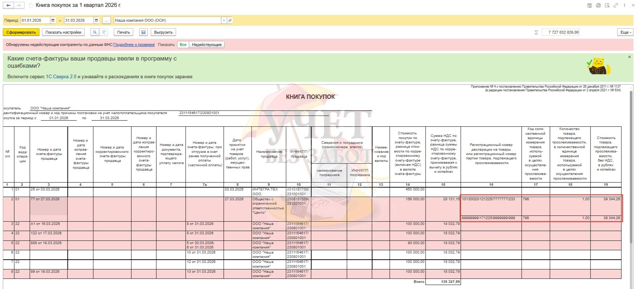The height and width of the screenshot is (289, 639).
Task: Click 'Показать настройки' button
Action: click(x=63, y=32)
